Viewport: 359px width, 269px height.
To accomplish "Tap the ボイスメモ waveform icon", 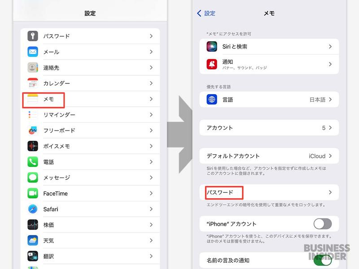I will [x=33, y=146].
